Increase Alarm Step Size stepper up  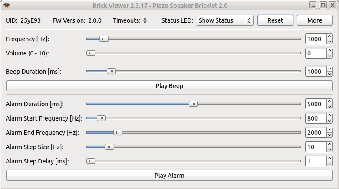coord(329,144)
